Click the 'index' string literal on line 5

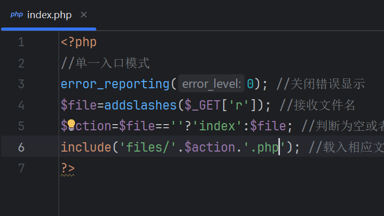[x=217, y=126]
